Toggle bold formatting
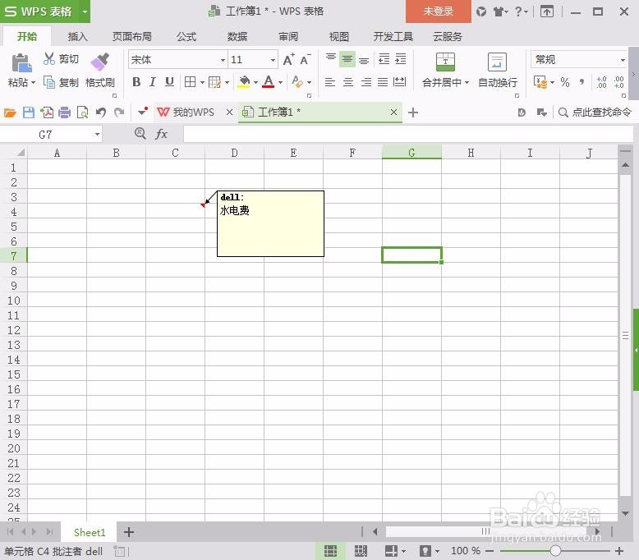The image size is (639, 560). point(136,82)
